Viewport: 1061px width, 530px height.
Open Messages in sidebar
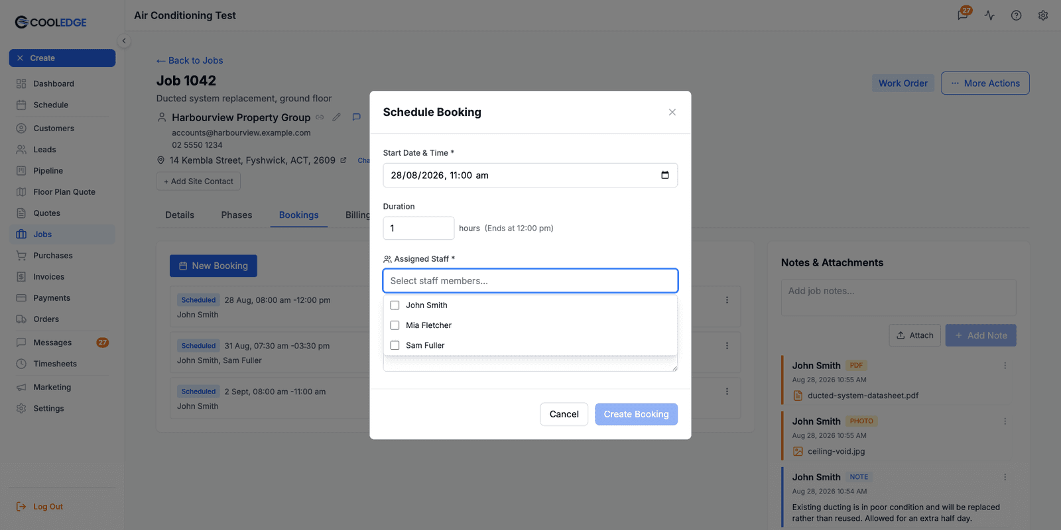pos(62,343)
